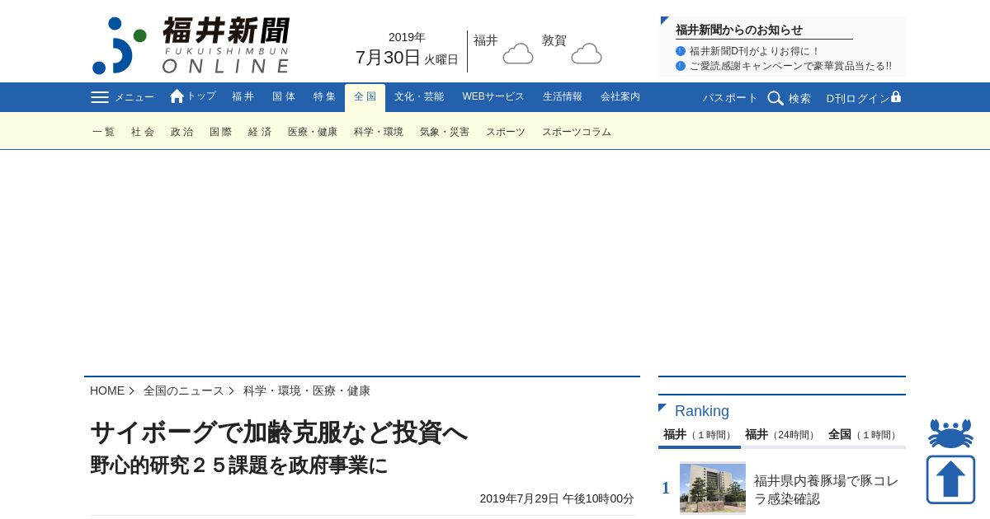The image size is (990, 519).
Task: Click the cloud weather icon for 敦賀
Action: click(587, 54)
